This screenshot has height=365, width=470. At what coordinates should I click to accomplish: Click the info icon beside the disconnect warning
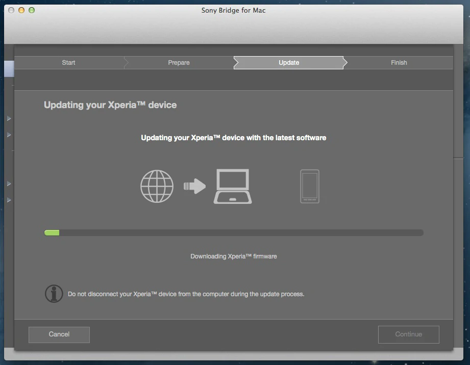(x=54, y=294)
